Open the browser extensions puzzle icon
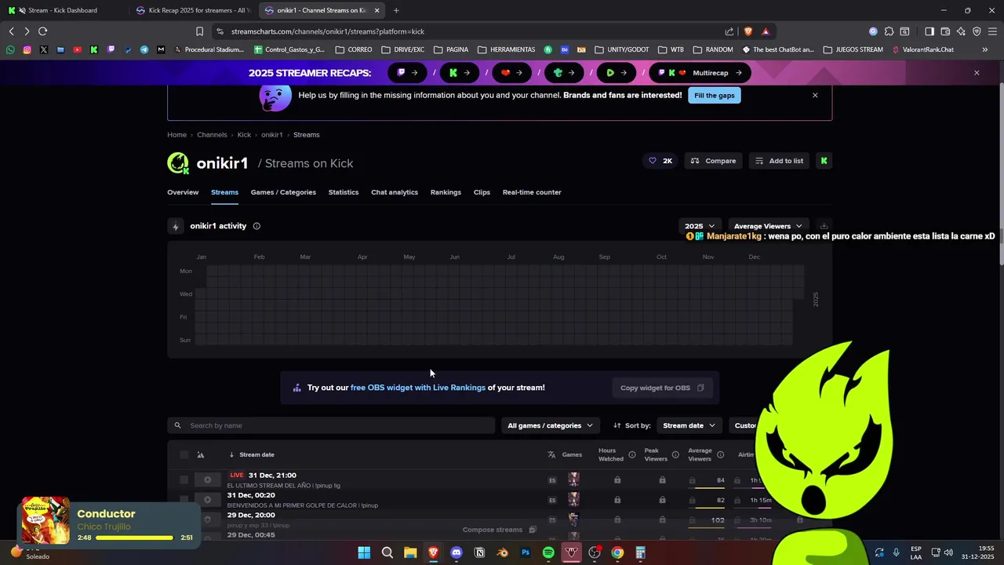1004x565 pixels. point(889,31)
